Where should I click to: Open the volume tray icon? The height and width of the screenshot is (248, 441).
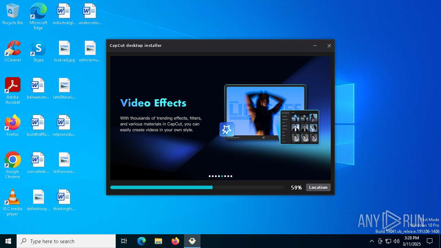pyautogui.click(x=397, y=241)
